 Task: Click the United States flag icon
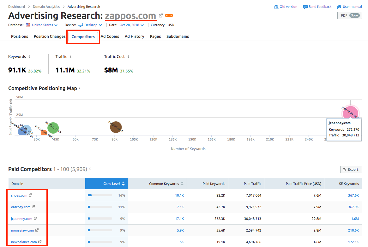(28, 25)
